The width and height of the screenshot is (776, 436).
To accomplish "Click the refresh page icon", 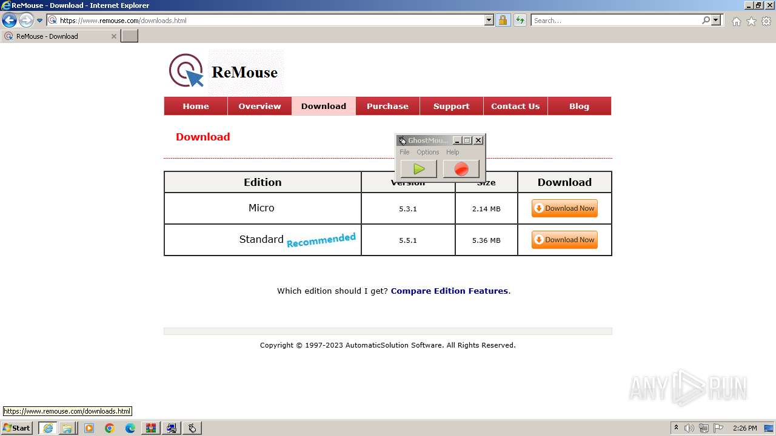I will [520, 21].
